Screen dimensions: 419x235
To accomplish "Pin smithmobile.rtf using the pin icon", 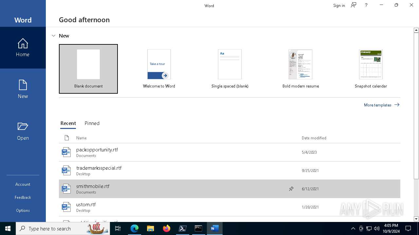I will [x=291, y=189].
